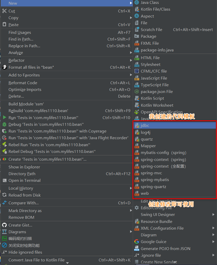Click the Compare With arrows icon

[x=4, y=203]
